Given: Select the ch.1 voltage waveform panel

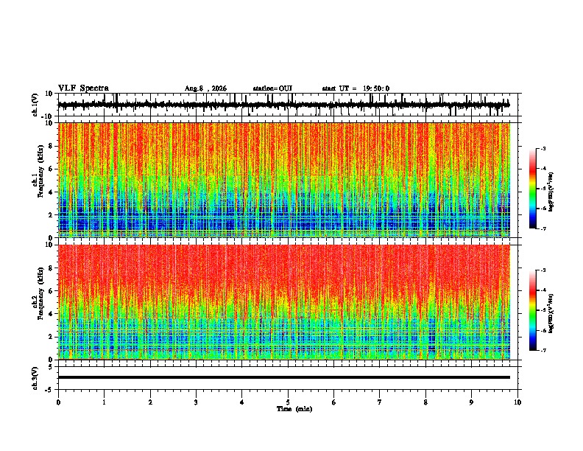Looking at the screenshot, I should coord(289,105).
